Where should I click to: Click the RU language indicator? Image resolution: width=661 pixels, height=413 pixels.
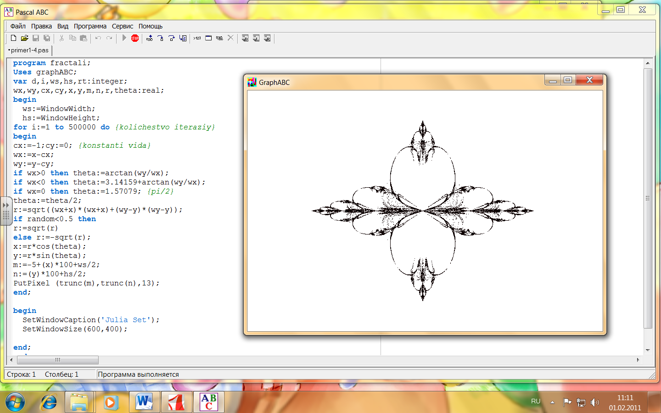535,402
